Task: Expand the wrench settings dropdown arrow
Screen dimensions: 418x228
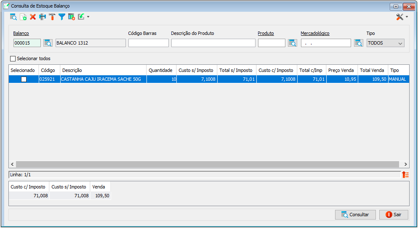Action: (407, 17)
